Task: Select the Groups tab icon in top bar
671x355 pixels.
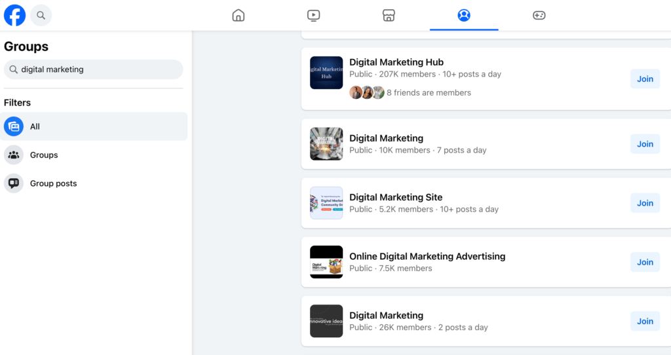Action: pyautogui.click(x=464, y=16)
